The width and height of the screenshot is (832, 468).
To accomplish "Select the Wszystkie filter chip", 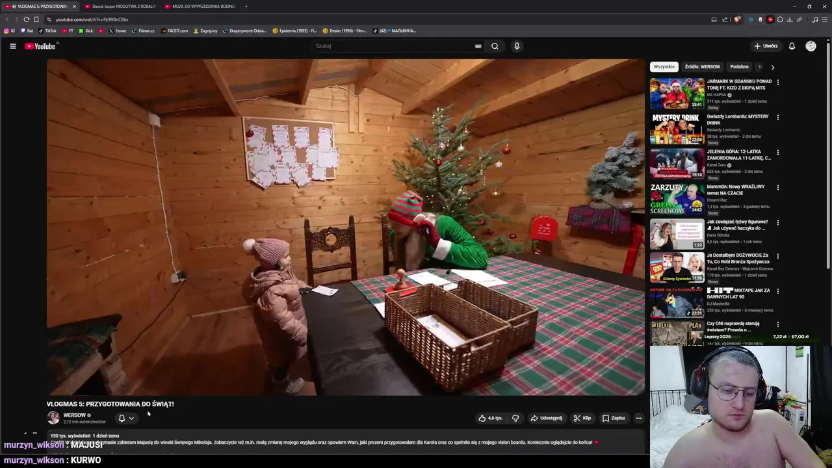I will (664, 66).
